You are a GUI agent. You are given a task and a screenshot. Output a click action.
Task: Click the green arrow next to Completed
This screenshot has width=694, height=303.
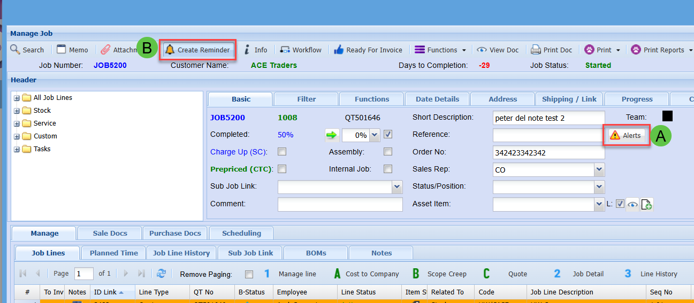coord(332,135)
